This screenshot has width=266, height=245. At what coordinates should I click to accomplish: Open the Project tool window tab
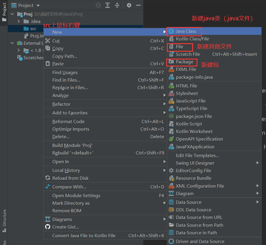point(4,12)
